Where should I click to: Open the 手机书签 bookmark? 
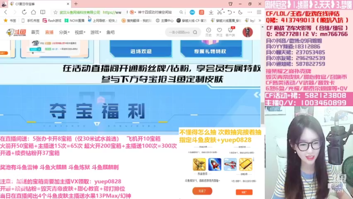[x=30, y=20]
